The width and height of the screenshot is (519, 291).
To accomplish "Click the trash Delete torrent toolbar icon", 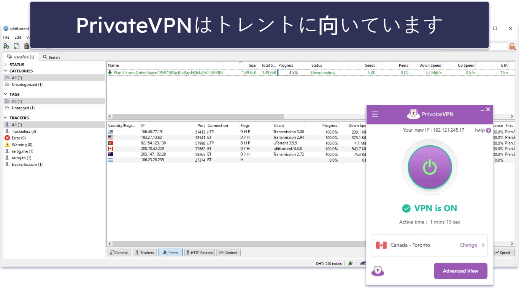I will pos(26,46).
